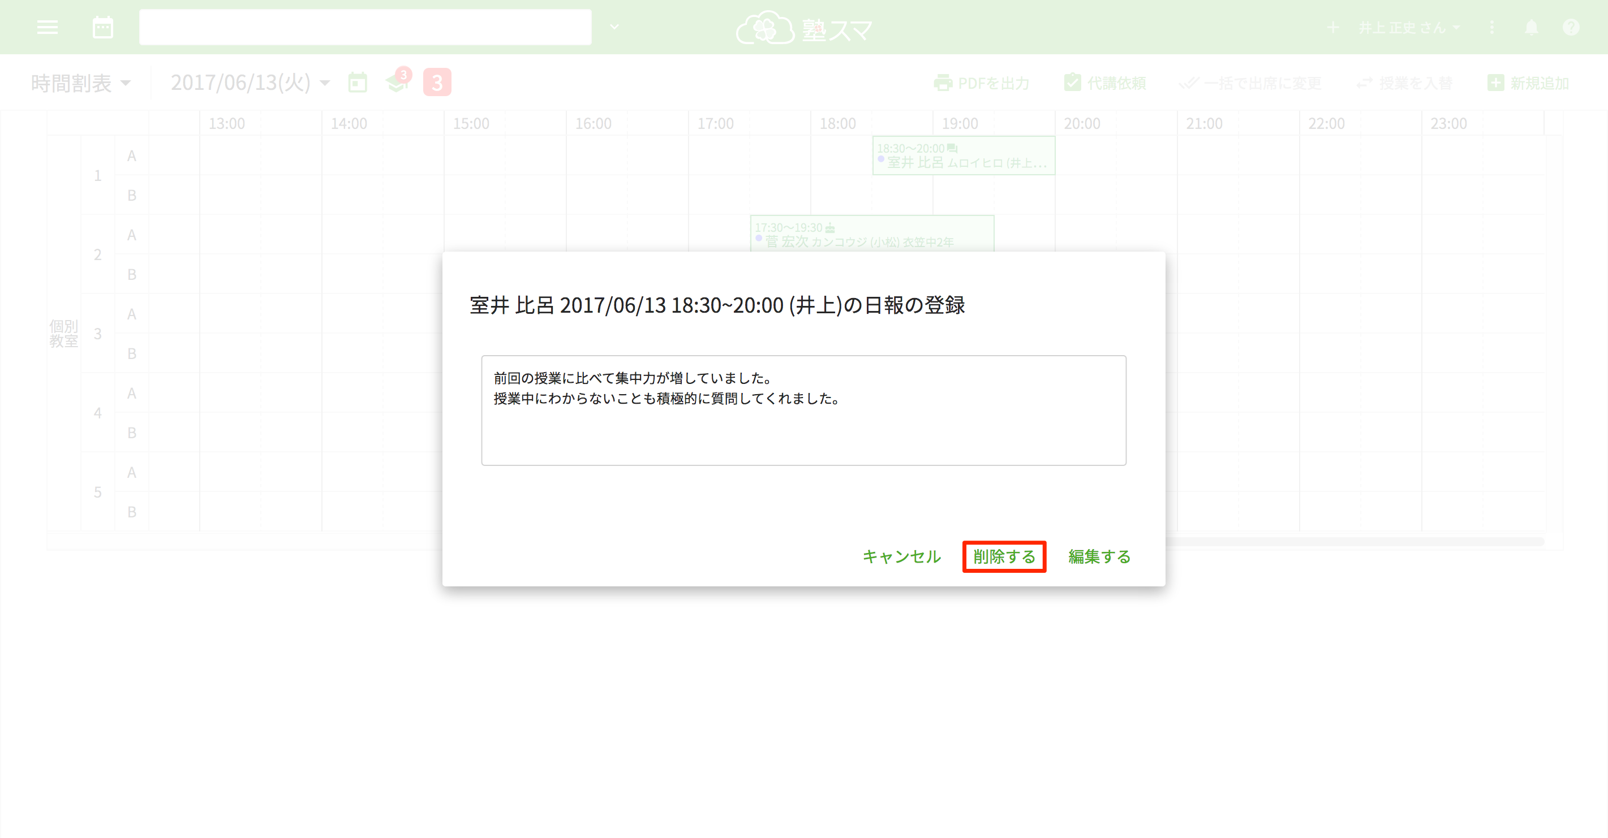Open notifications via the bell icon
Image resolution: width=1608 pixels, height=838 pixels.
click(x=1531, y=27)
